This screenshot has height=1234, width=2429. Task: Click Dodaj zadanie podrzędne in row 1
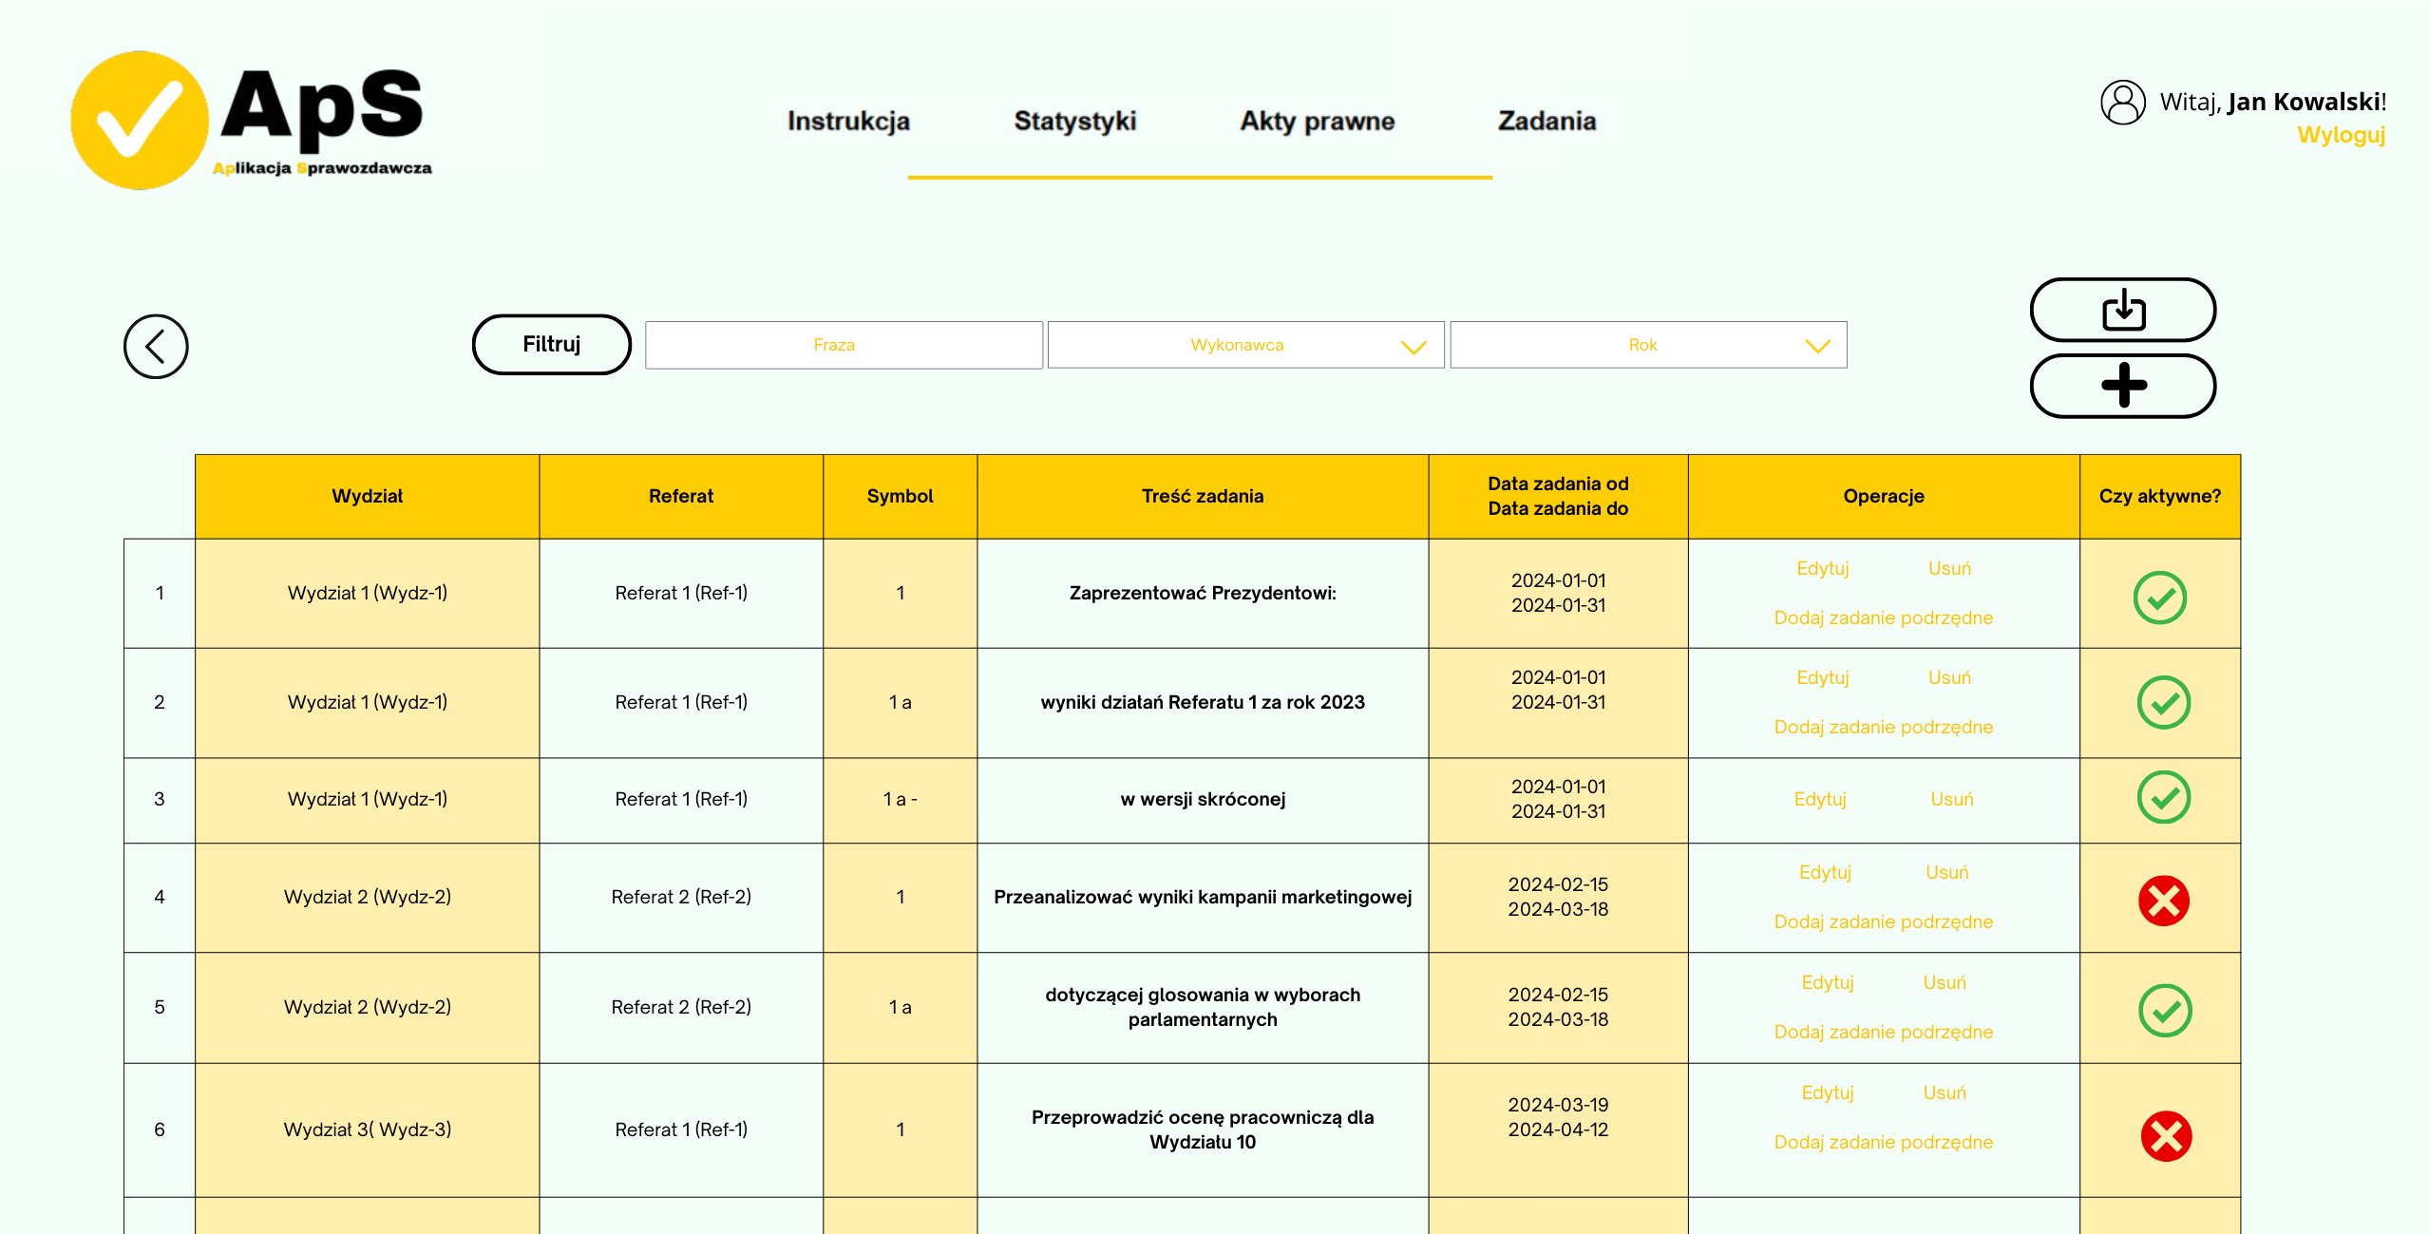(x=1883, y=618)
